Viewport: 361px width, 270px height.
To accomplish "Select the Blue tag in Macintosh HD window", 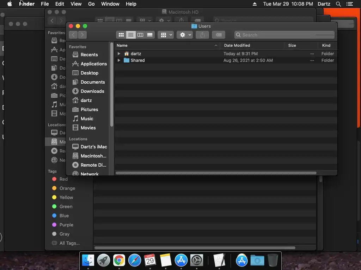I will 61,216.
